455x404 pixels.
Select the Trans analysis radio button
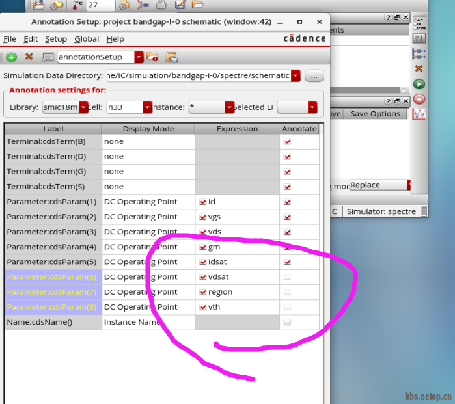(x=415, y=28)
